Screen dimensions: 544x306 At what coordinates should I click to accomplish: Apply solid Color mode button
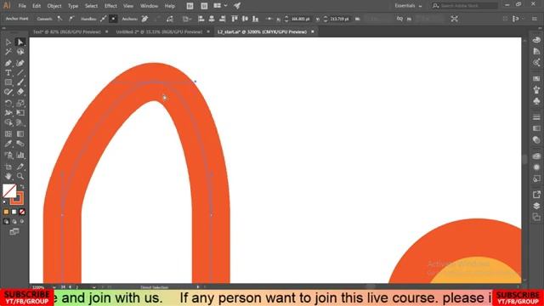click(6, 212)
